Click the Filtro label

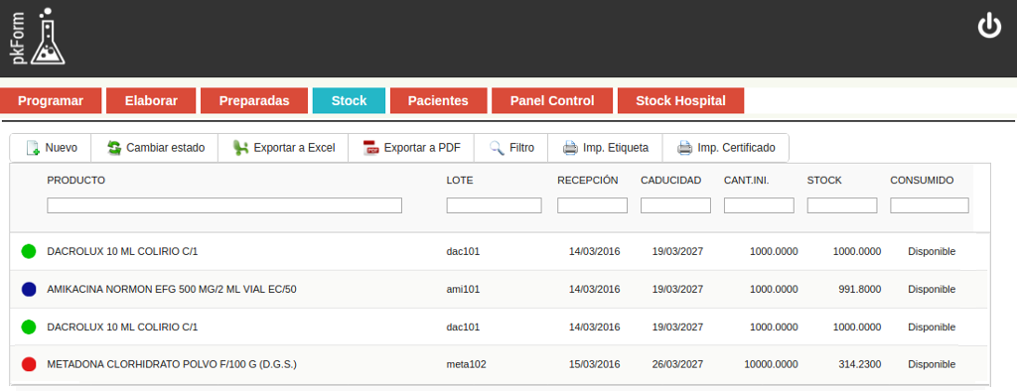click(522, 148)
